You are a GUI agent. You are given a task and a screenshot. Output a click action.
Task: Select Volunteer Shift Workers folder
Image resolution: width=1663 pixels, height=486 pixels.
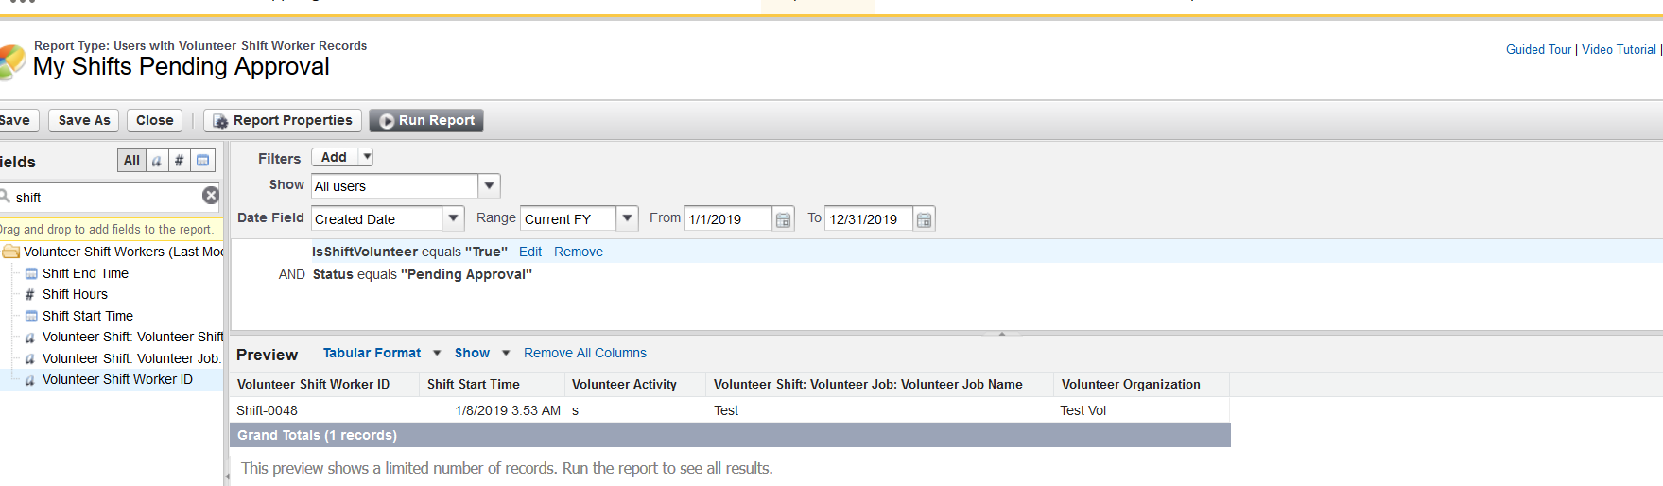click(x=121, y=252)
